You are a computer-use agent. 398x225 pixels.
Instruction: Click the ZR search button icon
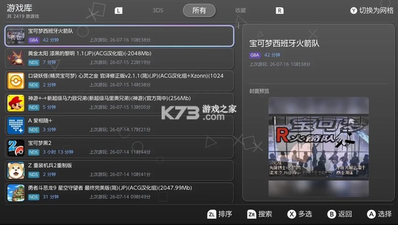252,215
